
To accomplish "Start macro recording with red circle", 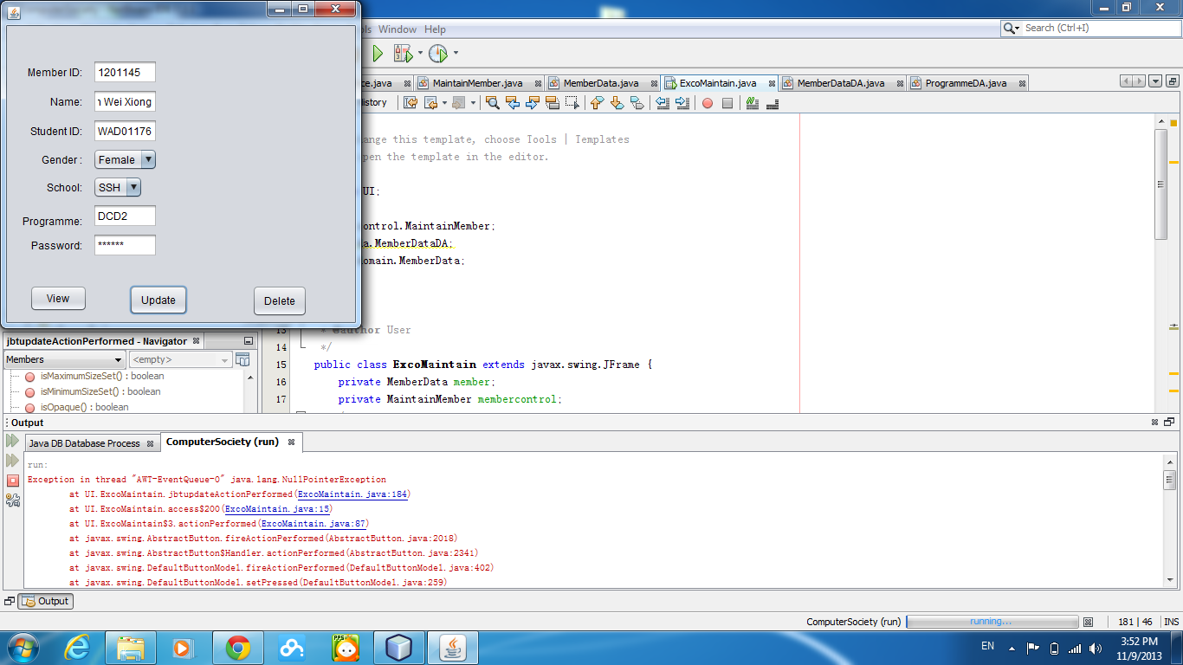I will 708,103.
